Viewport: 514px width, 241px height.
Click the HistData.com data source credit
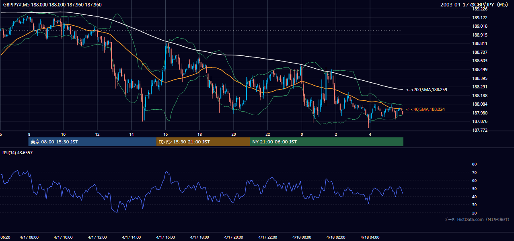click(x=477, y=220)
